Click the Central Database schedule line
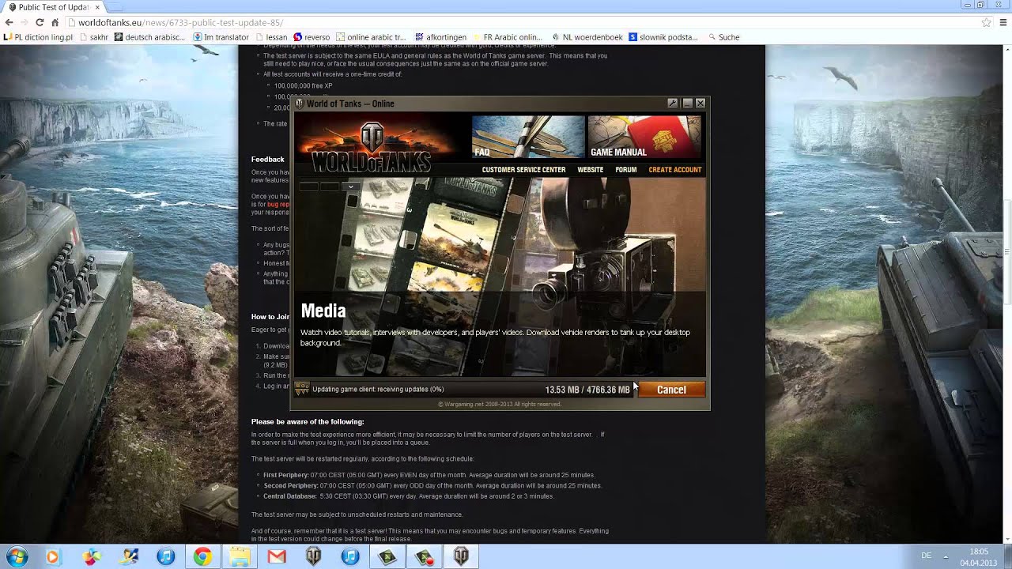Viewport: 1012px width, 569px height. (408, 496)
